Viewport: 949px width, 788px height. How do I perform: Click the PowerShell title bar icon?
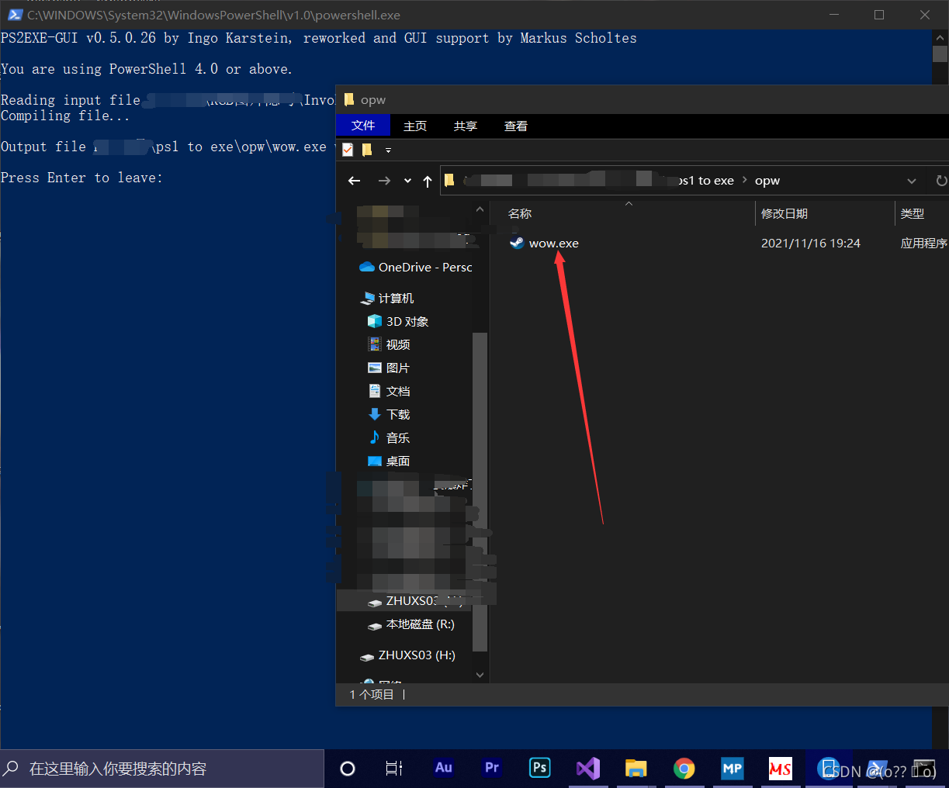(15, 15)
